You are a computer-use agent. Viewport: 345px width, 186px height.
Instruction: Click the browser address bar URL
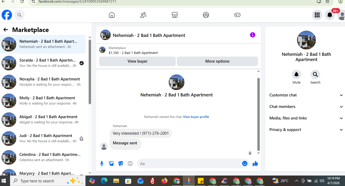click(x=77, y=2)
